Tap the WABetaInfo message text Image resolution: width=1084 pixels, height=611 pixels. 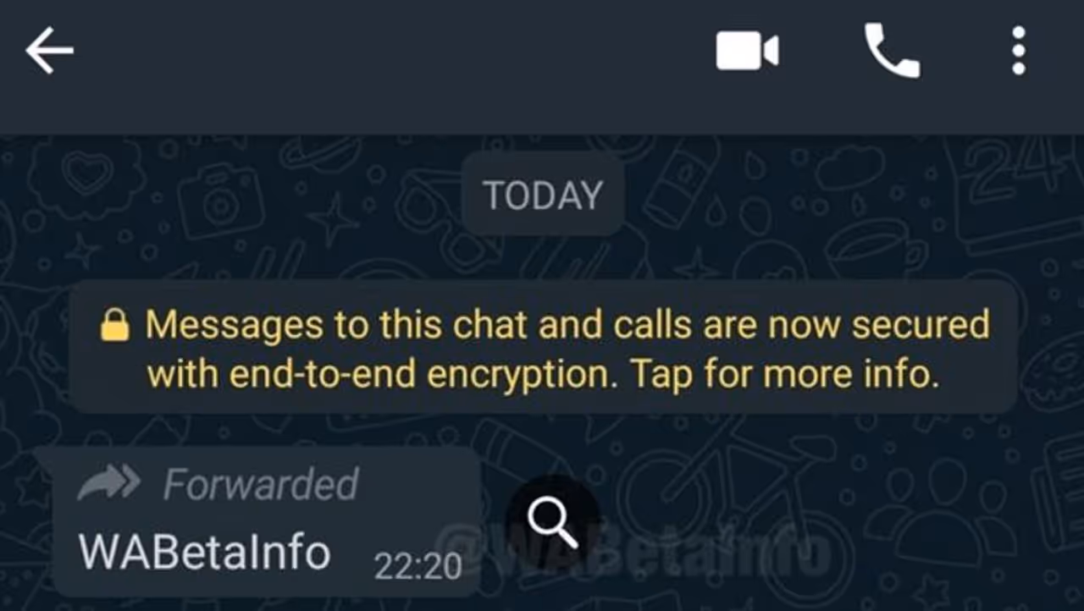tap(204, 551)
